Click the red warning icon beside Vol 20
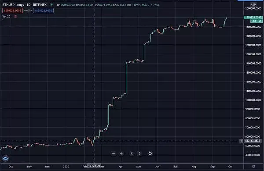Image resolution: width=264 pixels, height=171 pixels. 15,17
